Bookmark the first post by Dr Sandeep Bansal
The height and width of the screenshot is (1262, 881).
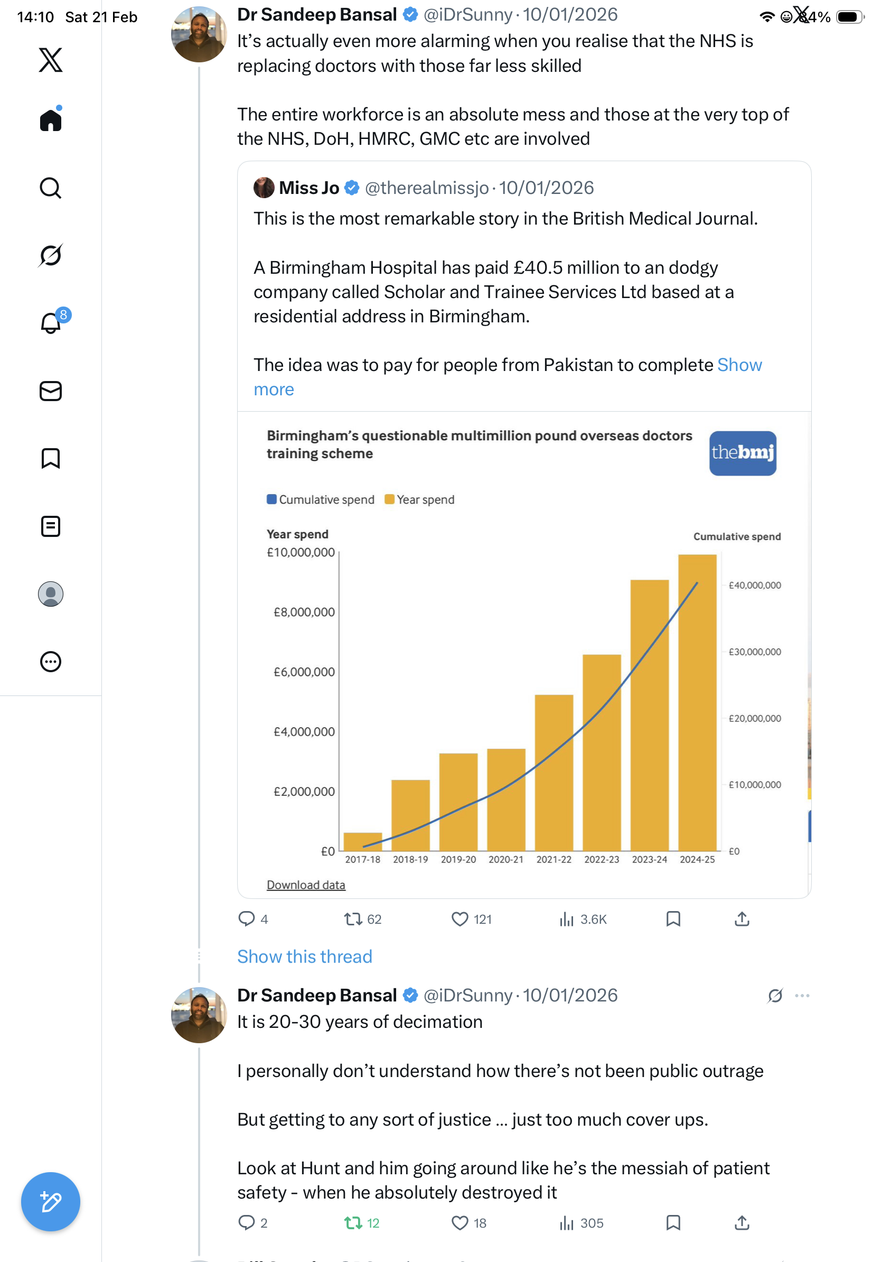(673, 919)
